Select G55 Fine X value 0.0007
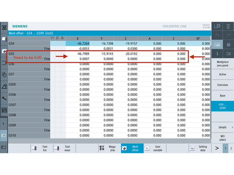234x175 pixels. point(77,59)
